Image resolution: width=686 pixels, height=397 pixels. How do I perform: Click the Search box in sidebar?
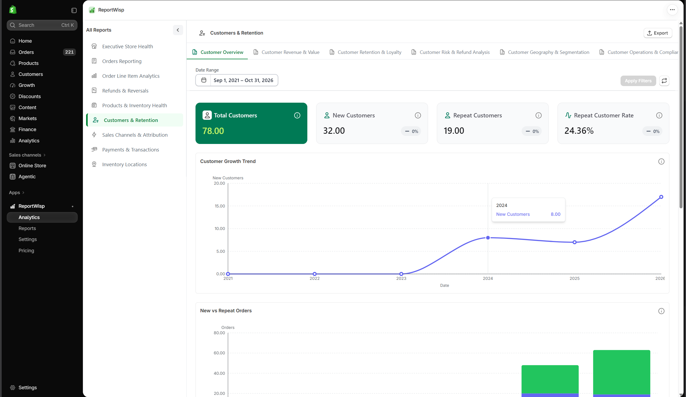42,25
